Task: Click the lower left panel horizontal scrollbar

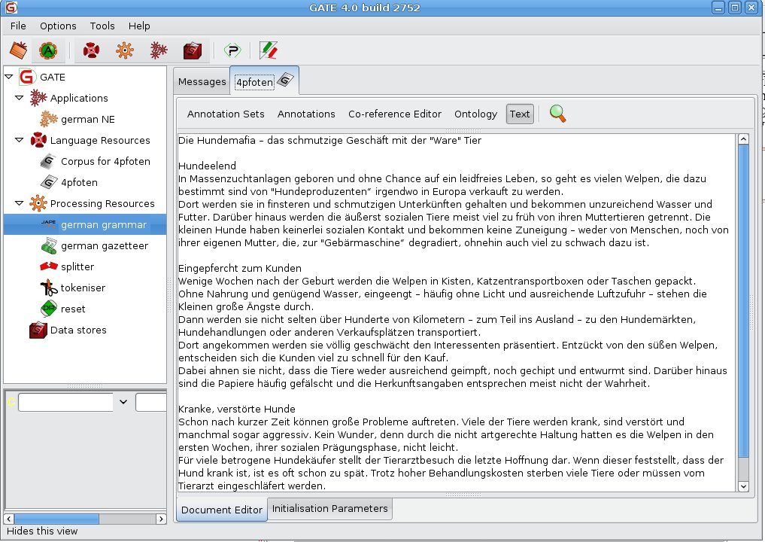Action: click(x=56, y=519)
